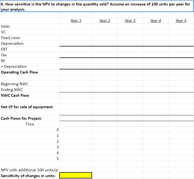Select the Depreciation row label above EBT
Image resolution: width=194 pixels, height=179 pixels.
(x=12, y=43)
